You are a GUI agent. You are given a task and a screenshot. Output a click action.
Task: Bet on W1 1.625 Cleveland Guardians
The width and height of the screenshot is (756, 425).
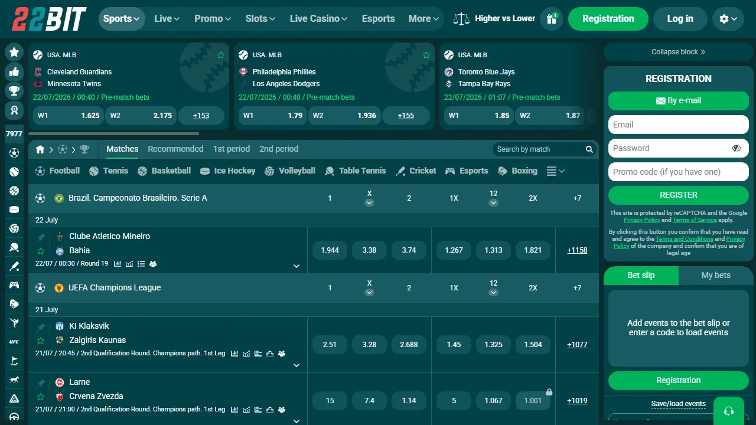(69, 116)
